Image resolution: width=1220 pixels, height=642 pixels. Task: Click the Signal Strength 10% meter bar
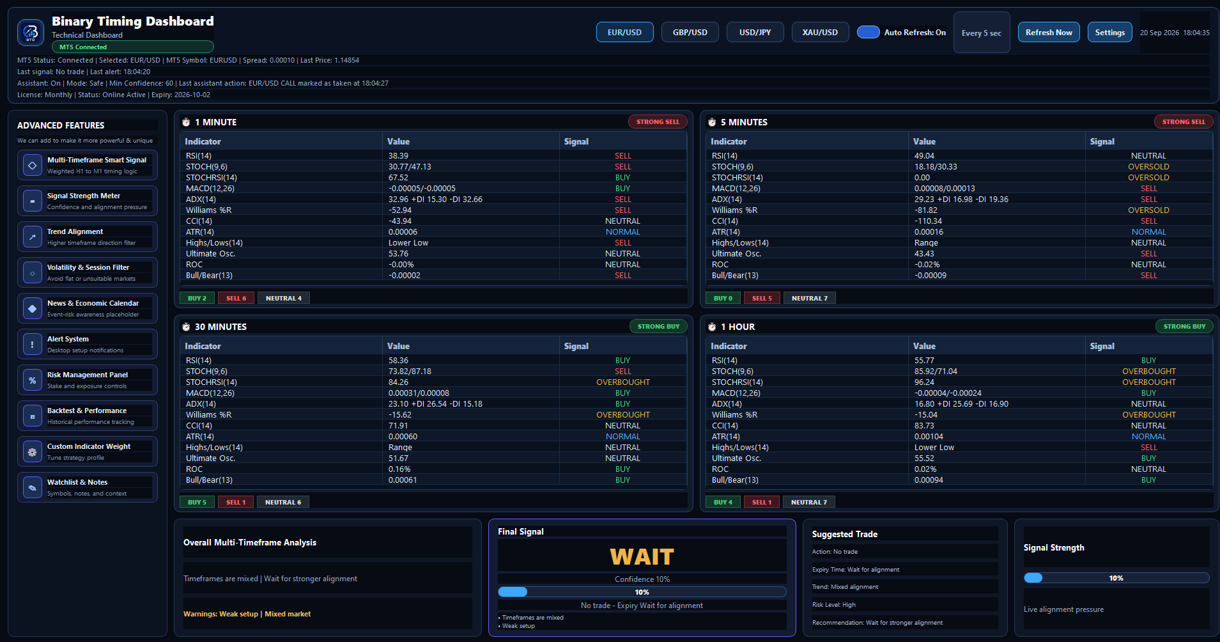click(x=1116, y=578)
